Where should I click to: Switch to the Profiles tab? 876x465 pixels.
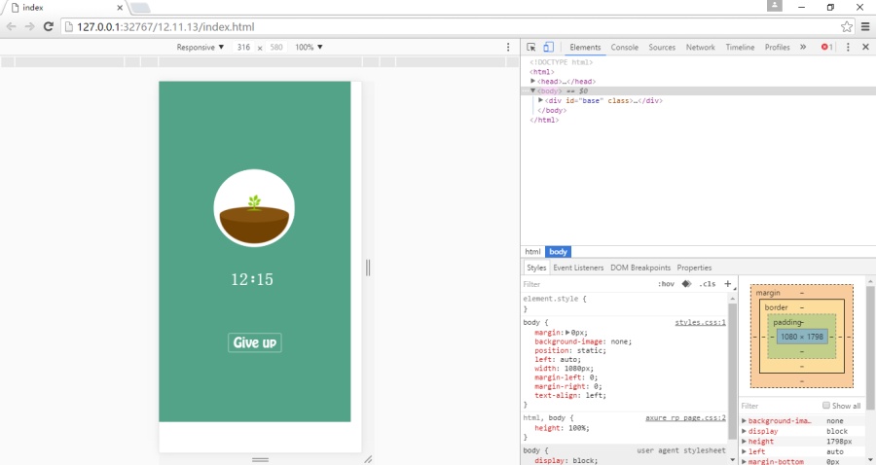tap(777, 47)
